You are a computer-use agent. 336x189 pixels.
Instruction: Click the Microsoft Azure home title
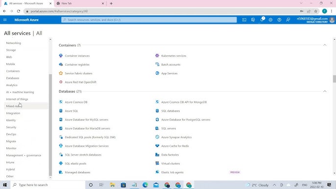[26, 20]
